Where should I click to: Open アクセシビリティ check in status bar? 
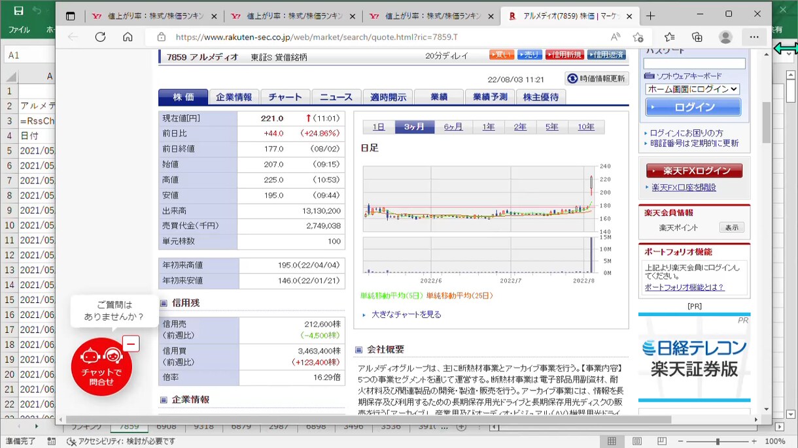pyautogui.click(x=122, y=441)
